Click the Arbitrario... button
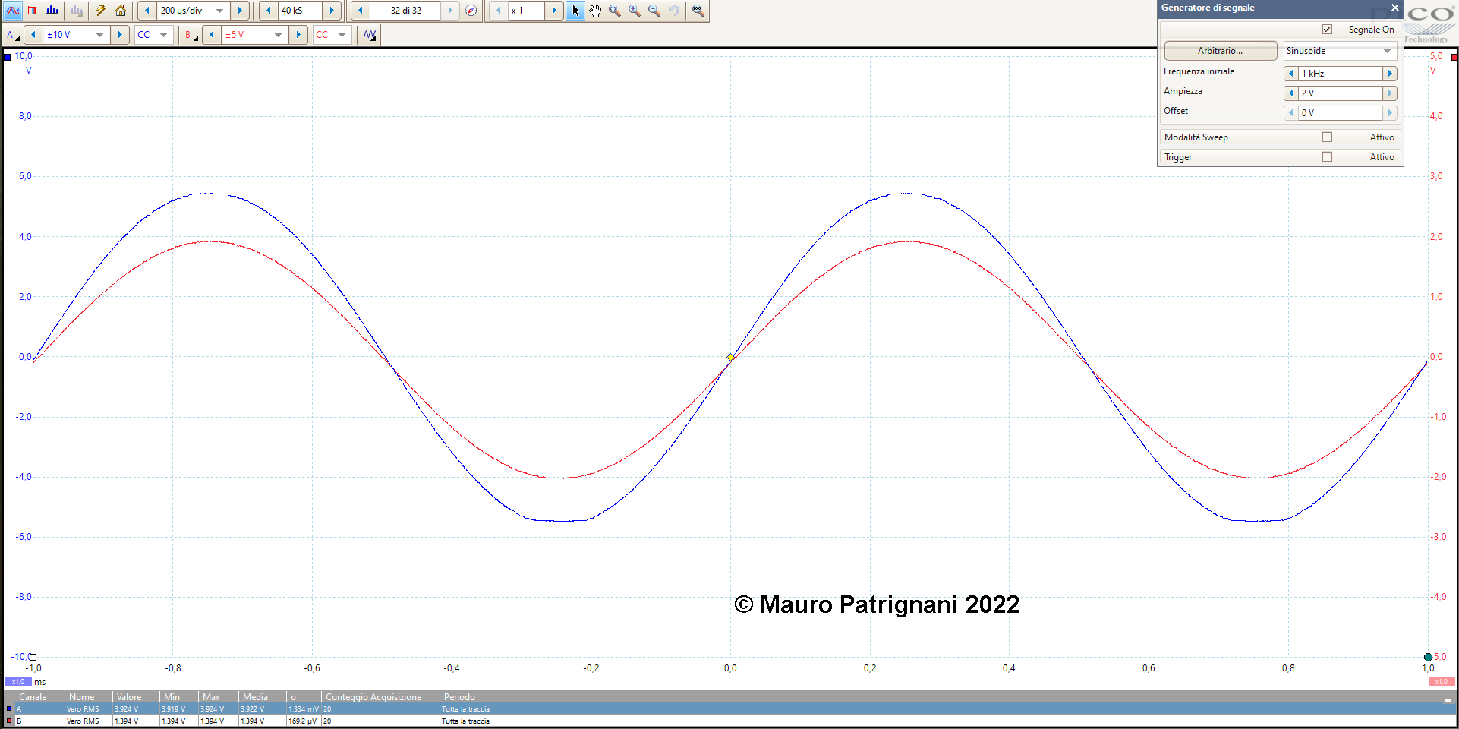 pos(1221,51)
